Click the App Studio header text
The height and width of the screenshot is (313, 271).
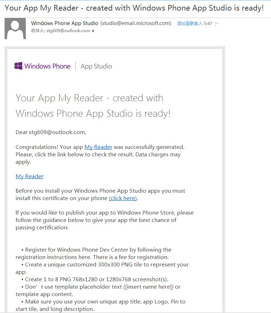(96, 66)
